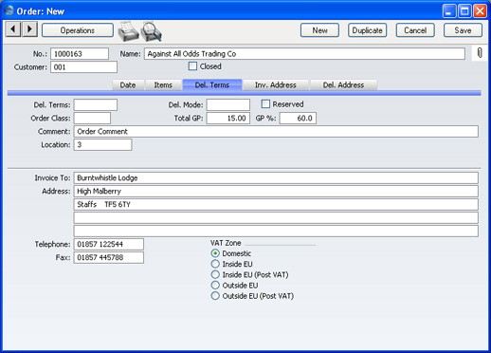Click the High Malberry address line
Screen dimensions: 491x353
tap(276, 191)
